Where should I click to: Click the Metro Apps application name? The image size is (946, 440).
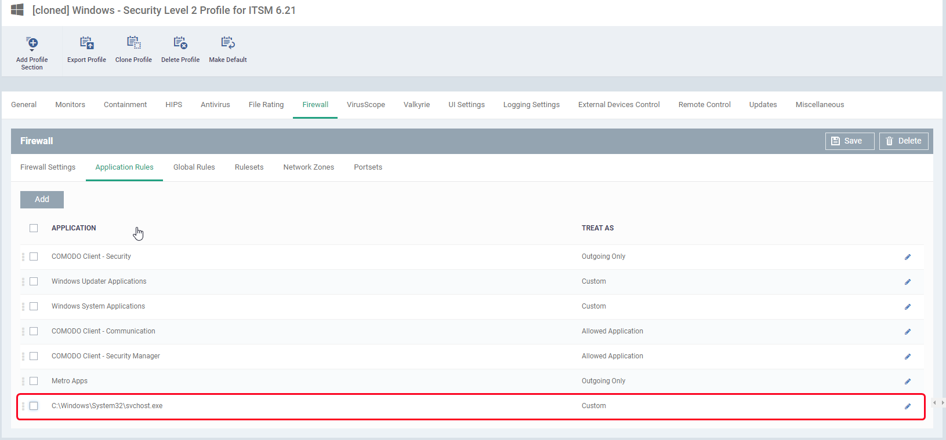pyautogui.click(x=70, y=381)
